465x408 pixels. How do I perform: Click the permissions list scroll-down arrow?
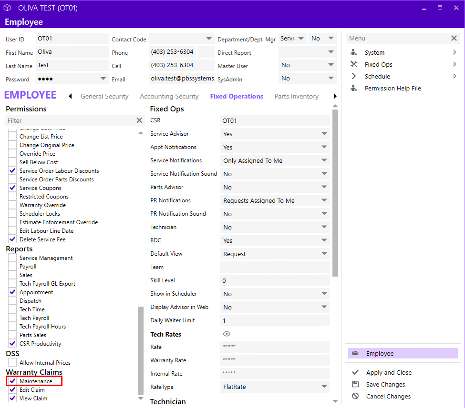click(x=141, y=398)
